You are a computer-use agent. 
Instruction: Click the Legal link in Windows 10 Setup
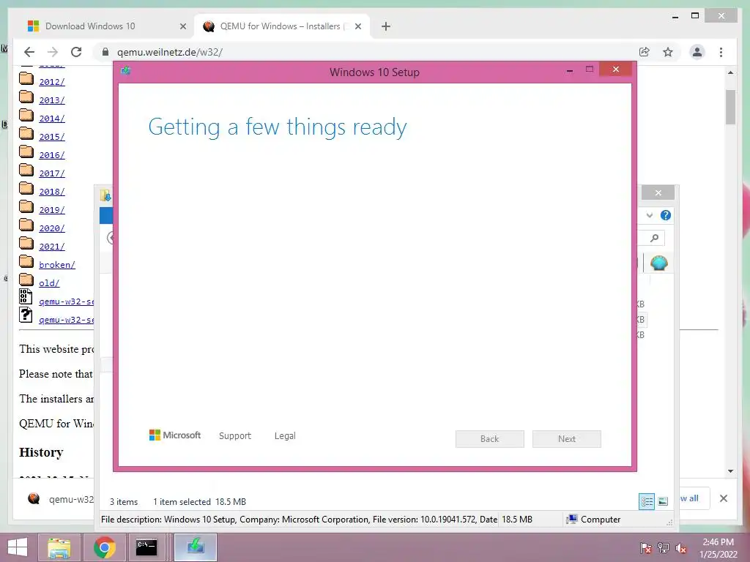click(285, 436)
